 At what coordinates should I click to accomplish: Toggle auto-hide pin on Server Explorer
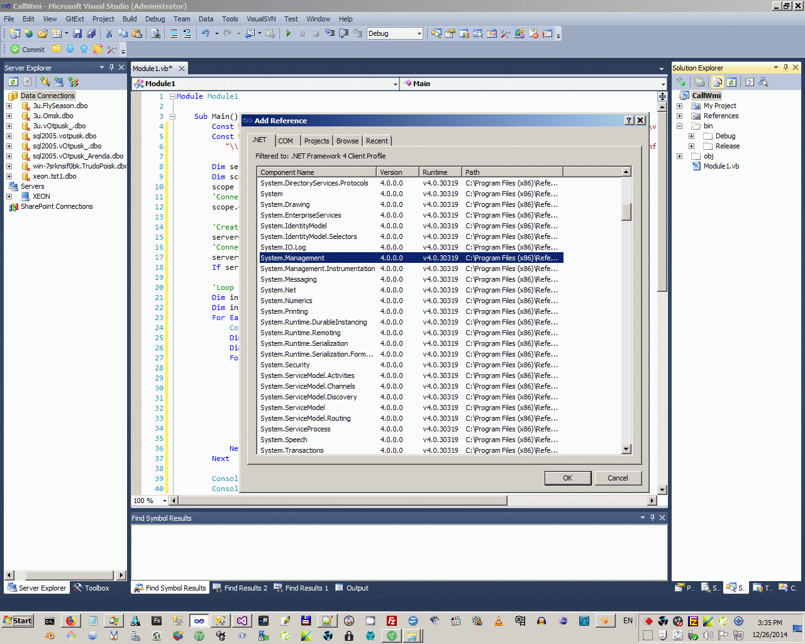tap(111, 67)
